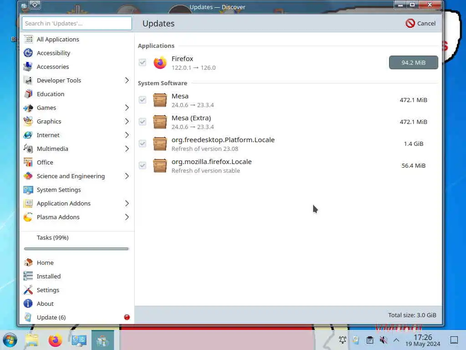Image resolution: width=466 pixels, height=350 pixels.
Task: Click the red update notification badge
Action: pyautogui.click(x=127, y=317)
